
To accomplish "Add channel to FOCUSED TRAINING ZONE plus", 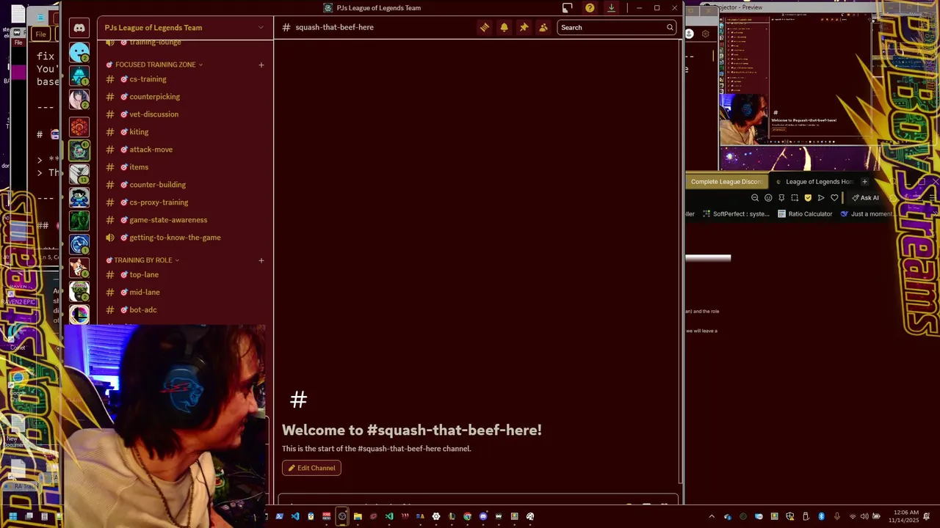I will coord(261,65).
